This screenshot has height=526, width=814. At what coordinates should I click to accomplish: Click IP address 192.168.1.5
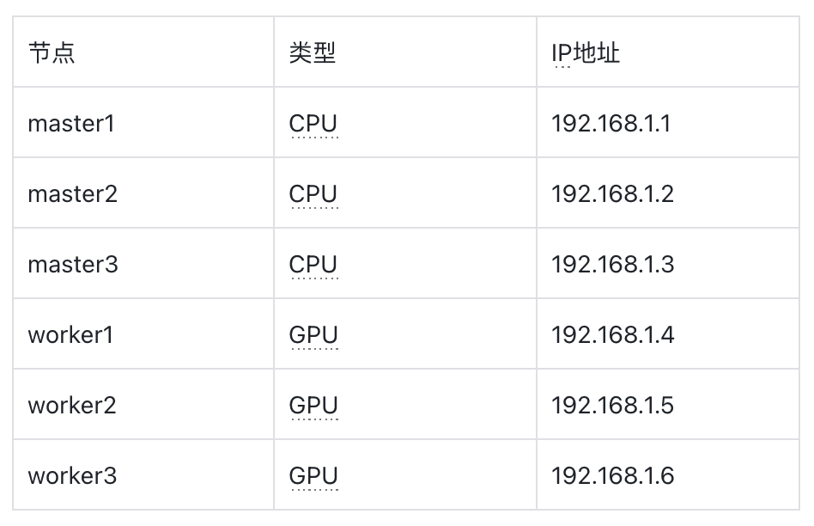pos(612,406)
